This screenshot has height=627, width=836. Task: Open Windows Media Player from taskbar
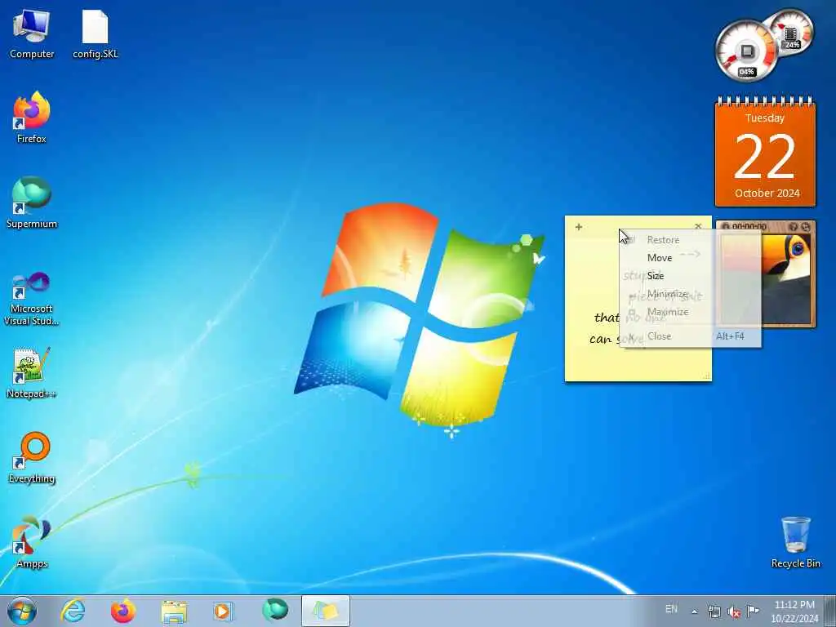coord(224,611)
